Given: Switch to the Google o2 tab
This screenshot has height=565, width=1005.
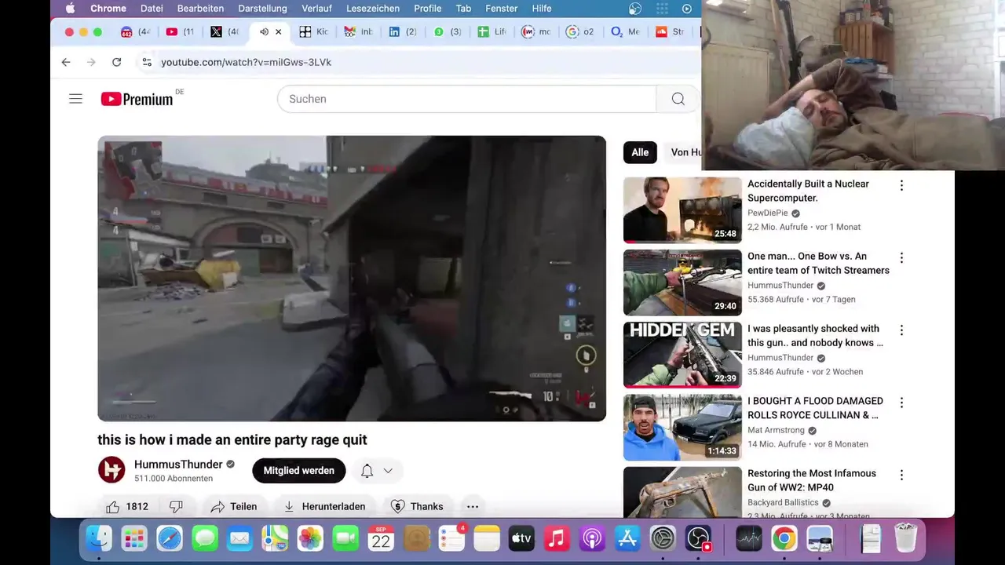Looking at the screenshot, I should point(580,32).
